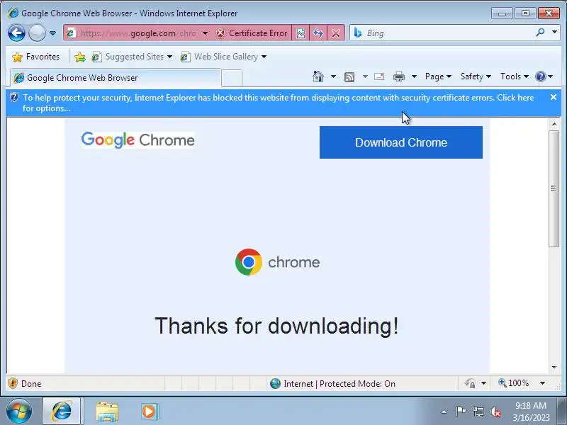Click the status bar shield icon
Viewport: 567px width, 425px height.
click(x=13, y=383)
